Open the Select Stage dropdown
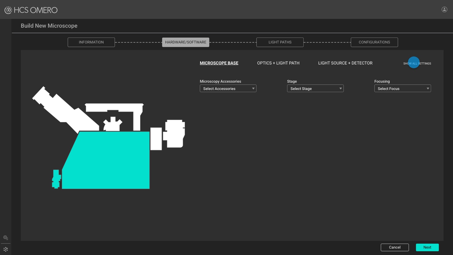Viewport: 453px width, 255px height. pyautogui.click(x=315, y=88)
